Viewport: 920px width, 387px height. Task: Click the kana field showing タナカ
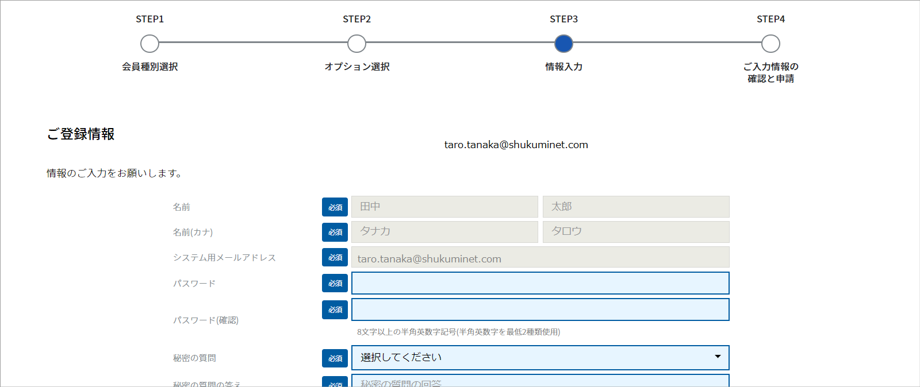pyautogui.click(x=444, y=232)
